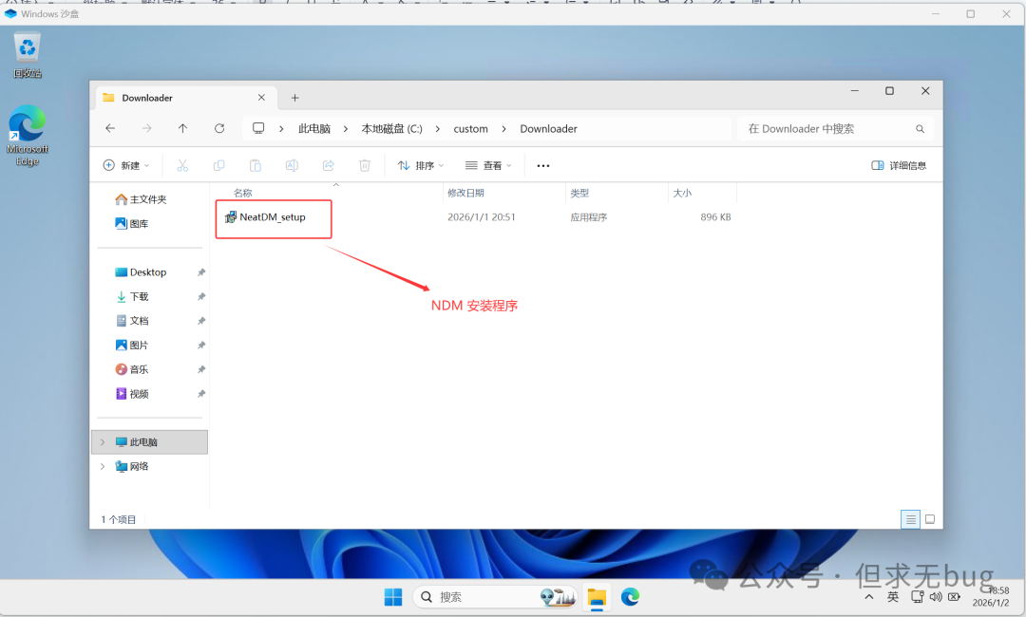
Task: Open the See more ellipsis menu
Action: pos(543,165)
